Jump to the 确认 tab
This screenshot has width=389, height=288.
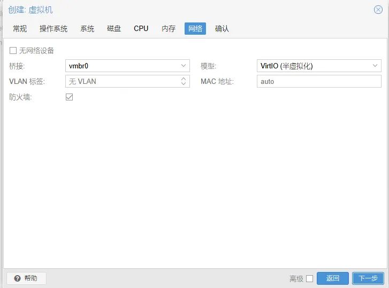pyautogui.click(x=222, y=29)
